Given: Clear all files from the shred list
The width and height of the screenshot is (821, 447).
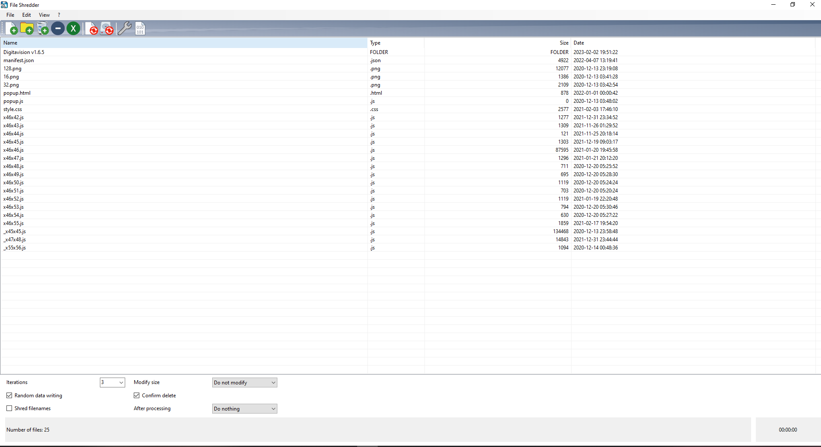Looking at the screenshot, I should click(x=73, y=28).
